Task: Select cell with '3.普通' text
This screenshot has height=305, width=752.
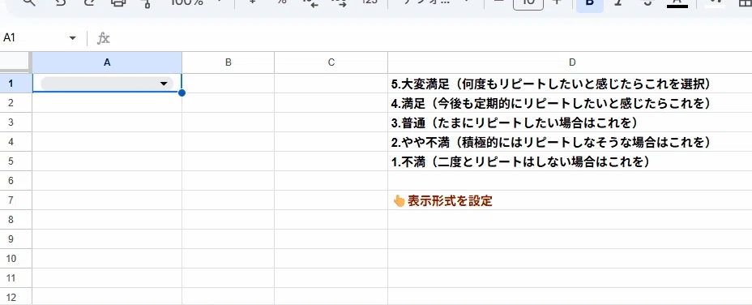Action: pos(570,122)
